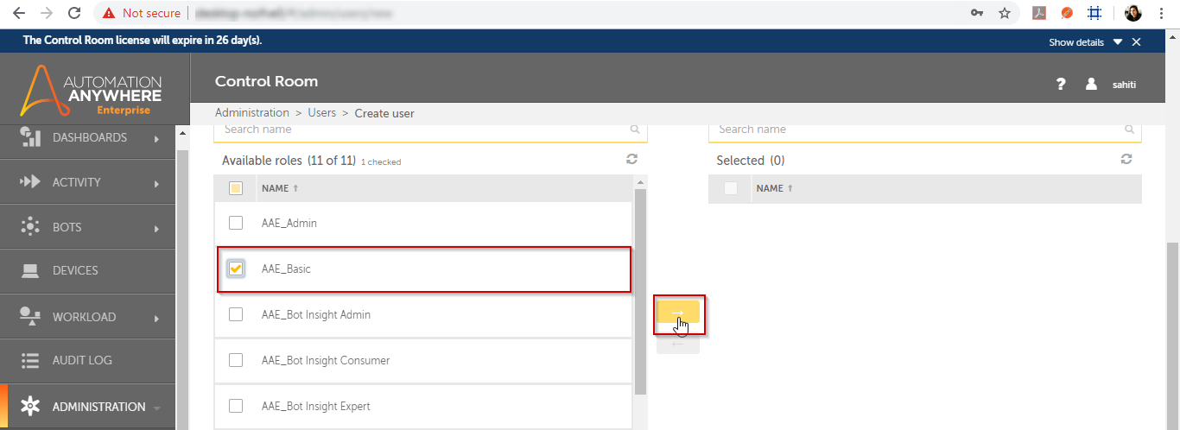Expand the Activity submenu arrow
Viewport: 1180px width, 430px height.
click(x=157, y=183)
